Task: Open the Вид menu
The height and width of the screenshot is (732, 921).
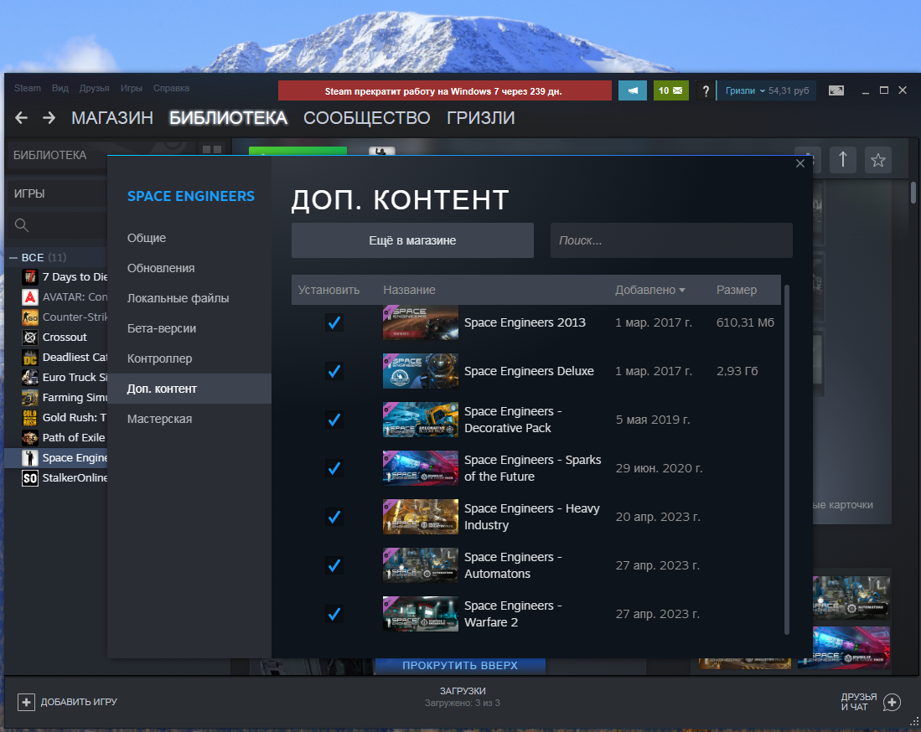Action: (x=60, y=88)
